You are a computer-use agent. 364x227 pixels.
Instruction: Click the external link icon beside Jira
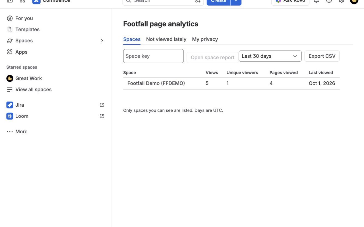pyautogui.click(x=102, y=105)
